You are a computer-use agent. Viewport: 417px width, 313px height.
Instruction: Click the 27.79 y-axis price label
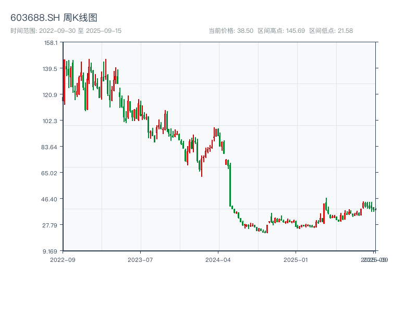click(x=51, y=225)
